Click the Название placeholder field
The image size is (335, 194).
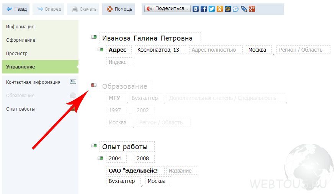pyautogui.click(x=181, y=171)
